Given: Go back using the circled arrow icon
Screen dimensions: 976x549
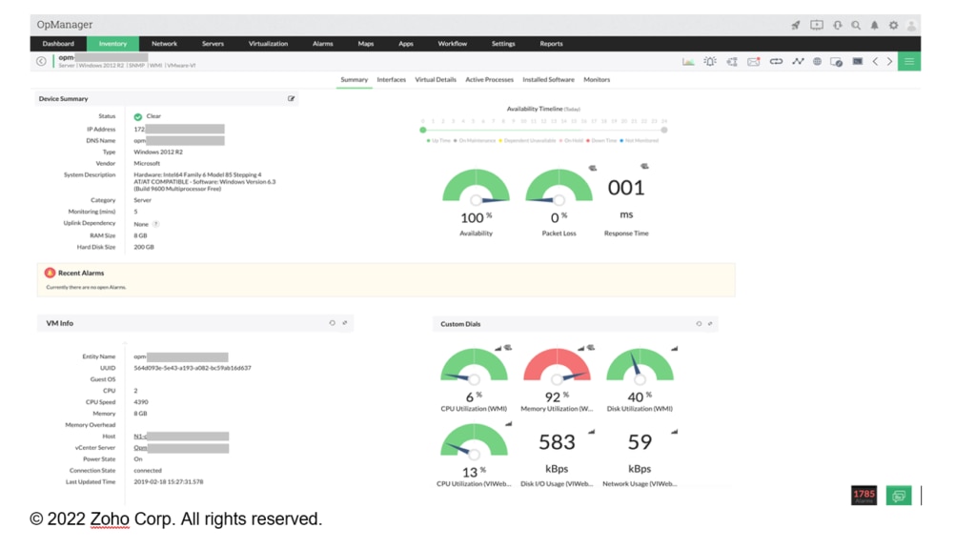Looking at the screenshot, I should (41, 61).
